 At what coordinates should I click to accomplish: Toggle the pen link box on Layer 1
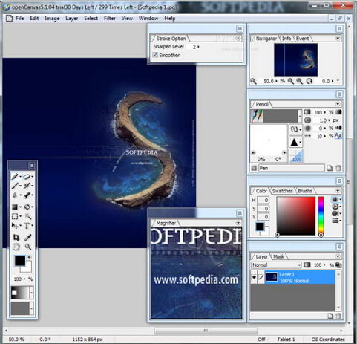click(x=261, y=277)
